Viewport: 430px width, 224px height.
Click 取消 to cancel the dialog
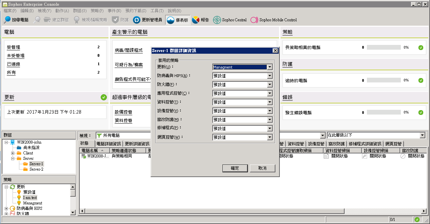pyautogui.click(x=262, y=168)
